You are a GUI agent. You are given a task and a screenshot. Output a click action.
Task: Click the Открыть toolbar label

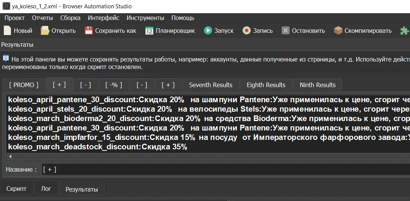(64, 31)
